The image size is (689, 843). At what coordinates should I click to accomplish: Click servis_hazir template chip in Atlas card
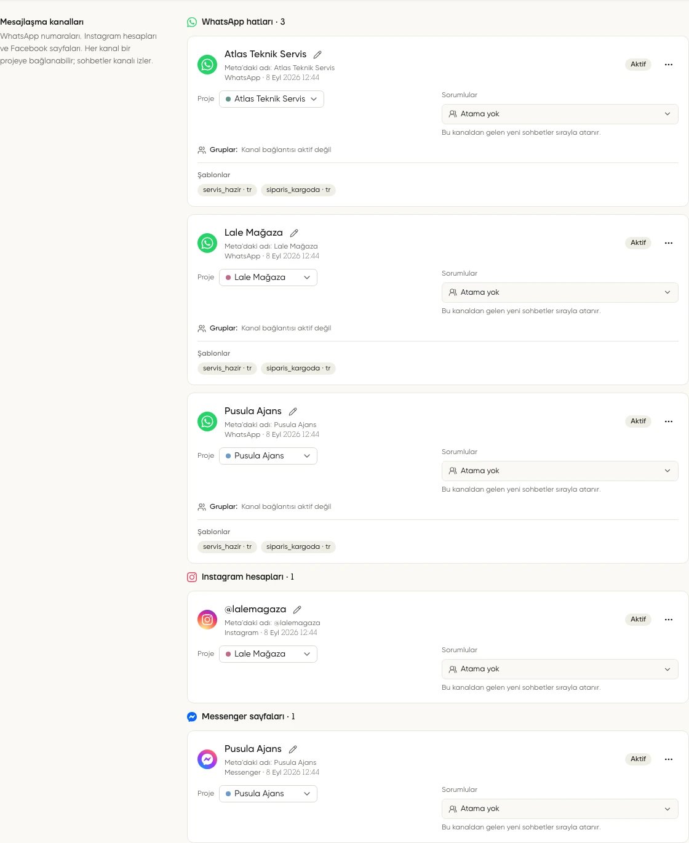227,190
